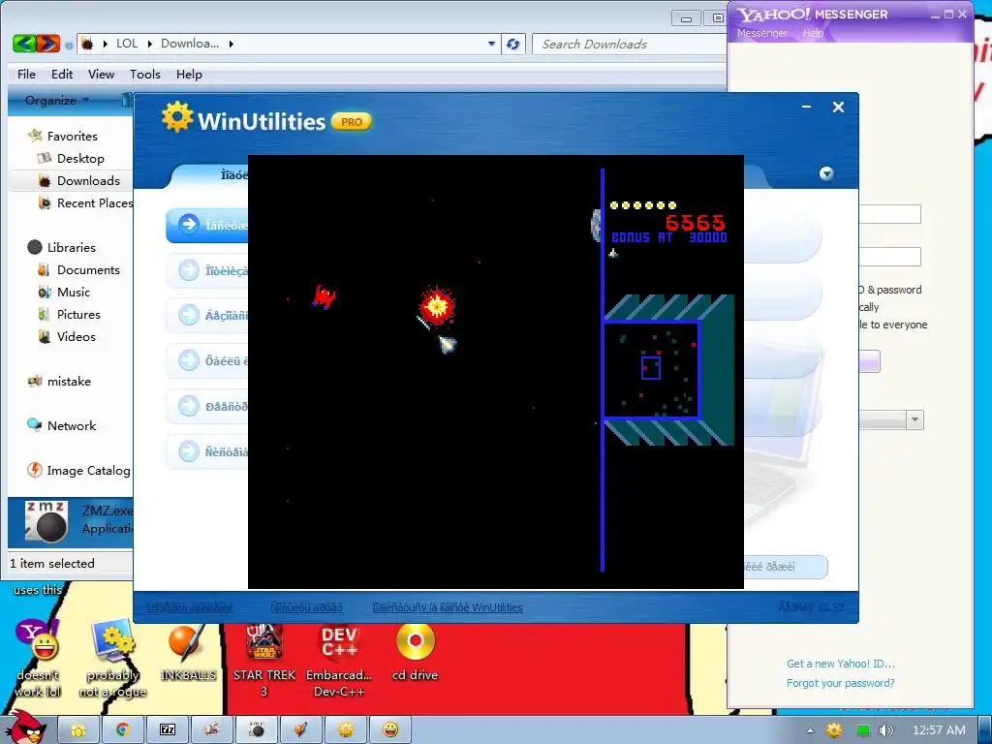The height and width of the screenshot is (744, 992).
Task: Click the arrow icon of the sidebar button starting with 'Ð'
Action: 189,406
